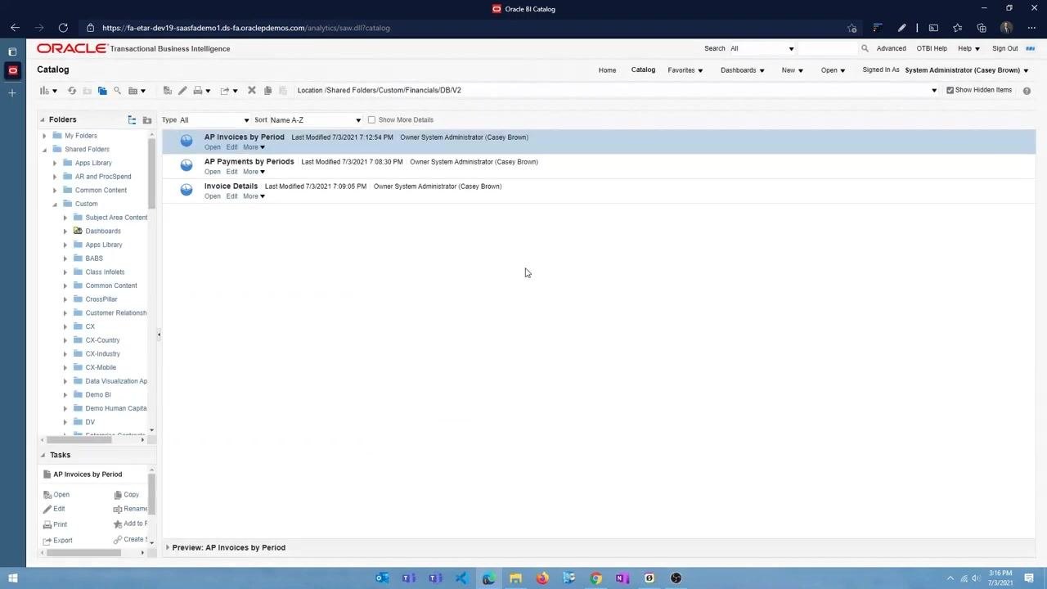This screenshot has width=1047, height=589.
Task: Click the help question mark icon near Show Hidden Items
Action: point(1027,91)
